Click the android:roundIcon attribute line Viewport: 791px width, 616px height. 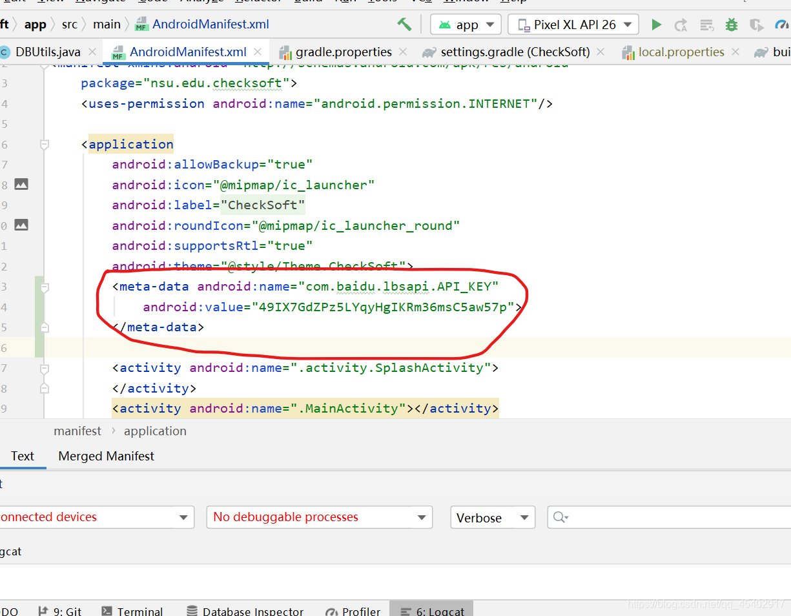286,225
